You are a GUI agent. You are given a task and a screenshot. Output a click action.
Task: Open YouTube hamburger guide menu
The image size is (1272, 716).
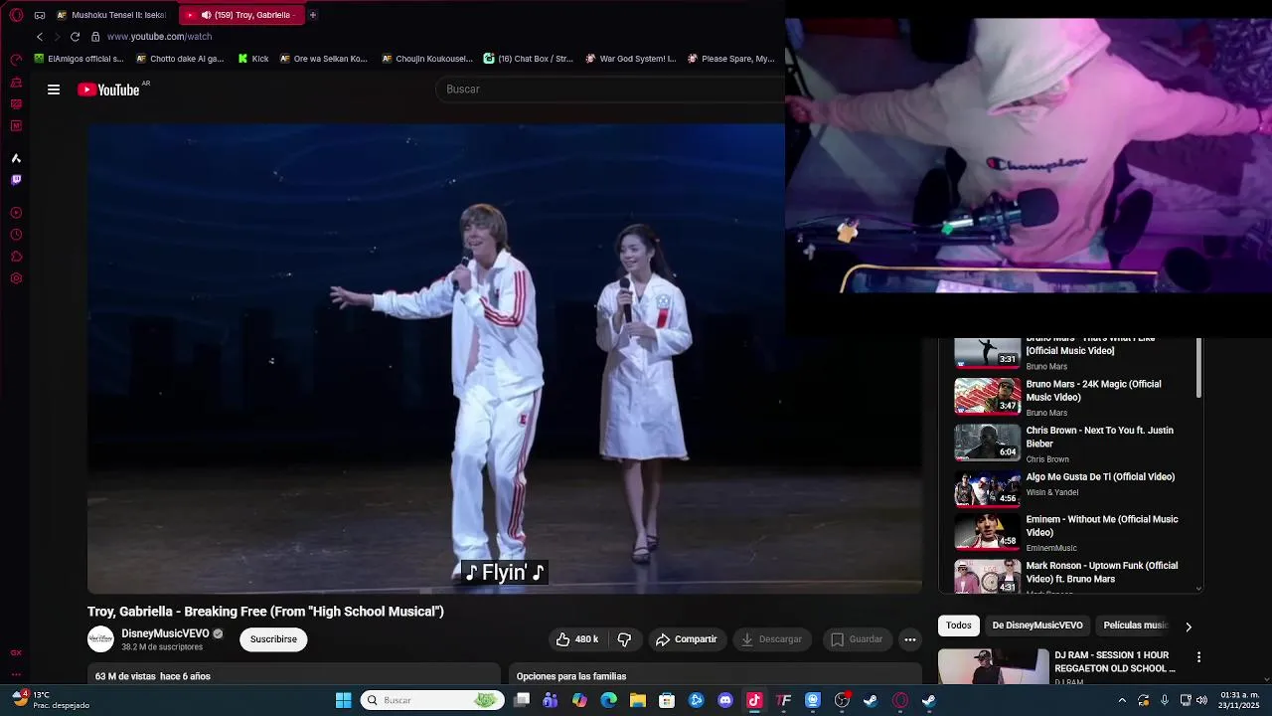pyautogui.click(x=54, y=89)
